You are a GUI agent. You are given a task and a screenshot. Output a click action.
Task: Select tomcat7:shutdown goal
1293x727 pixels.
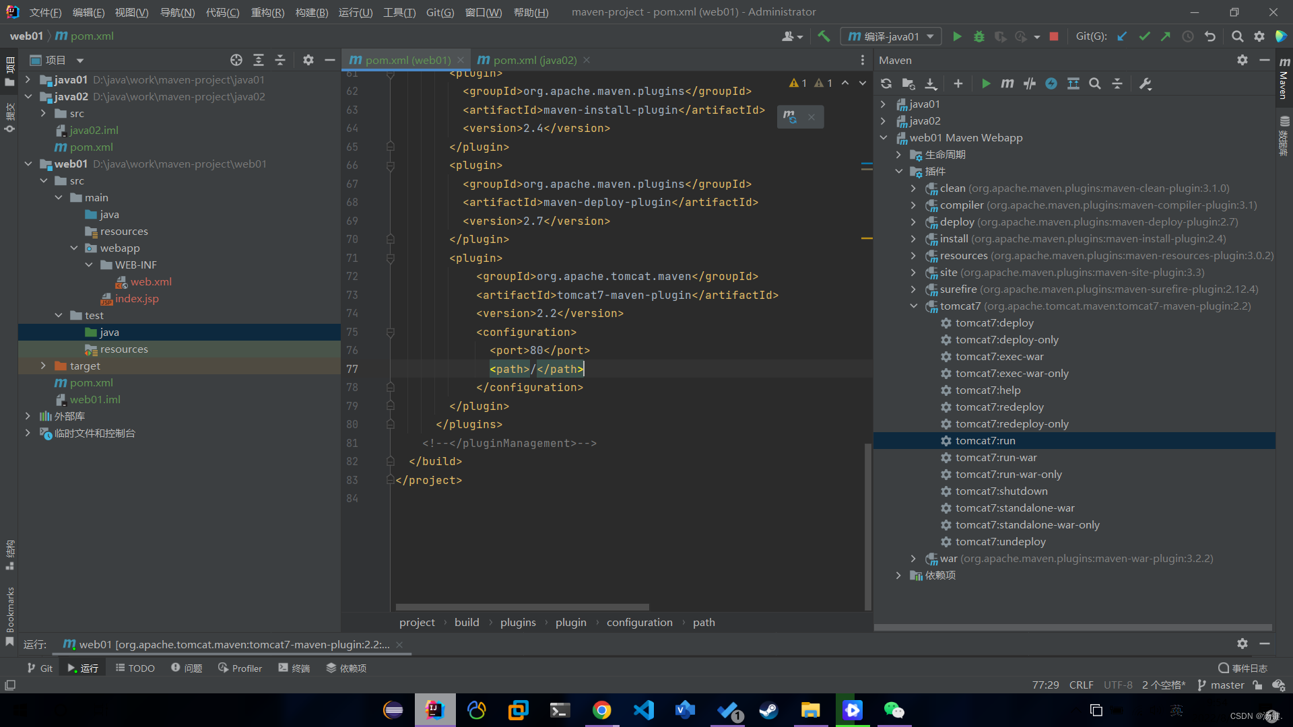coord(1001,491)
